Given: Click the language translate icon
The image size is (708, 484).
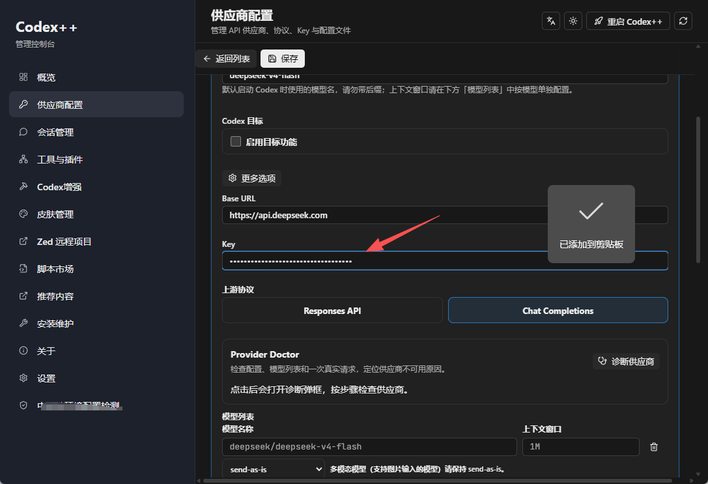Looking at the screenshot, I should point(551,21).
